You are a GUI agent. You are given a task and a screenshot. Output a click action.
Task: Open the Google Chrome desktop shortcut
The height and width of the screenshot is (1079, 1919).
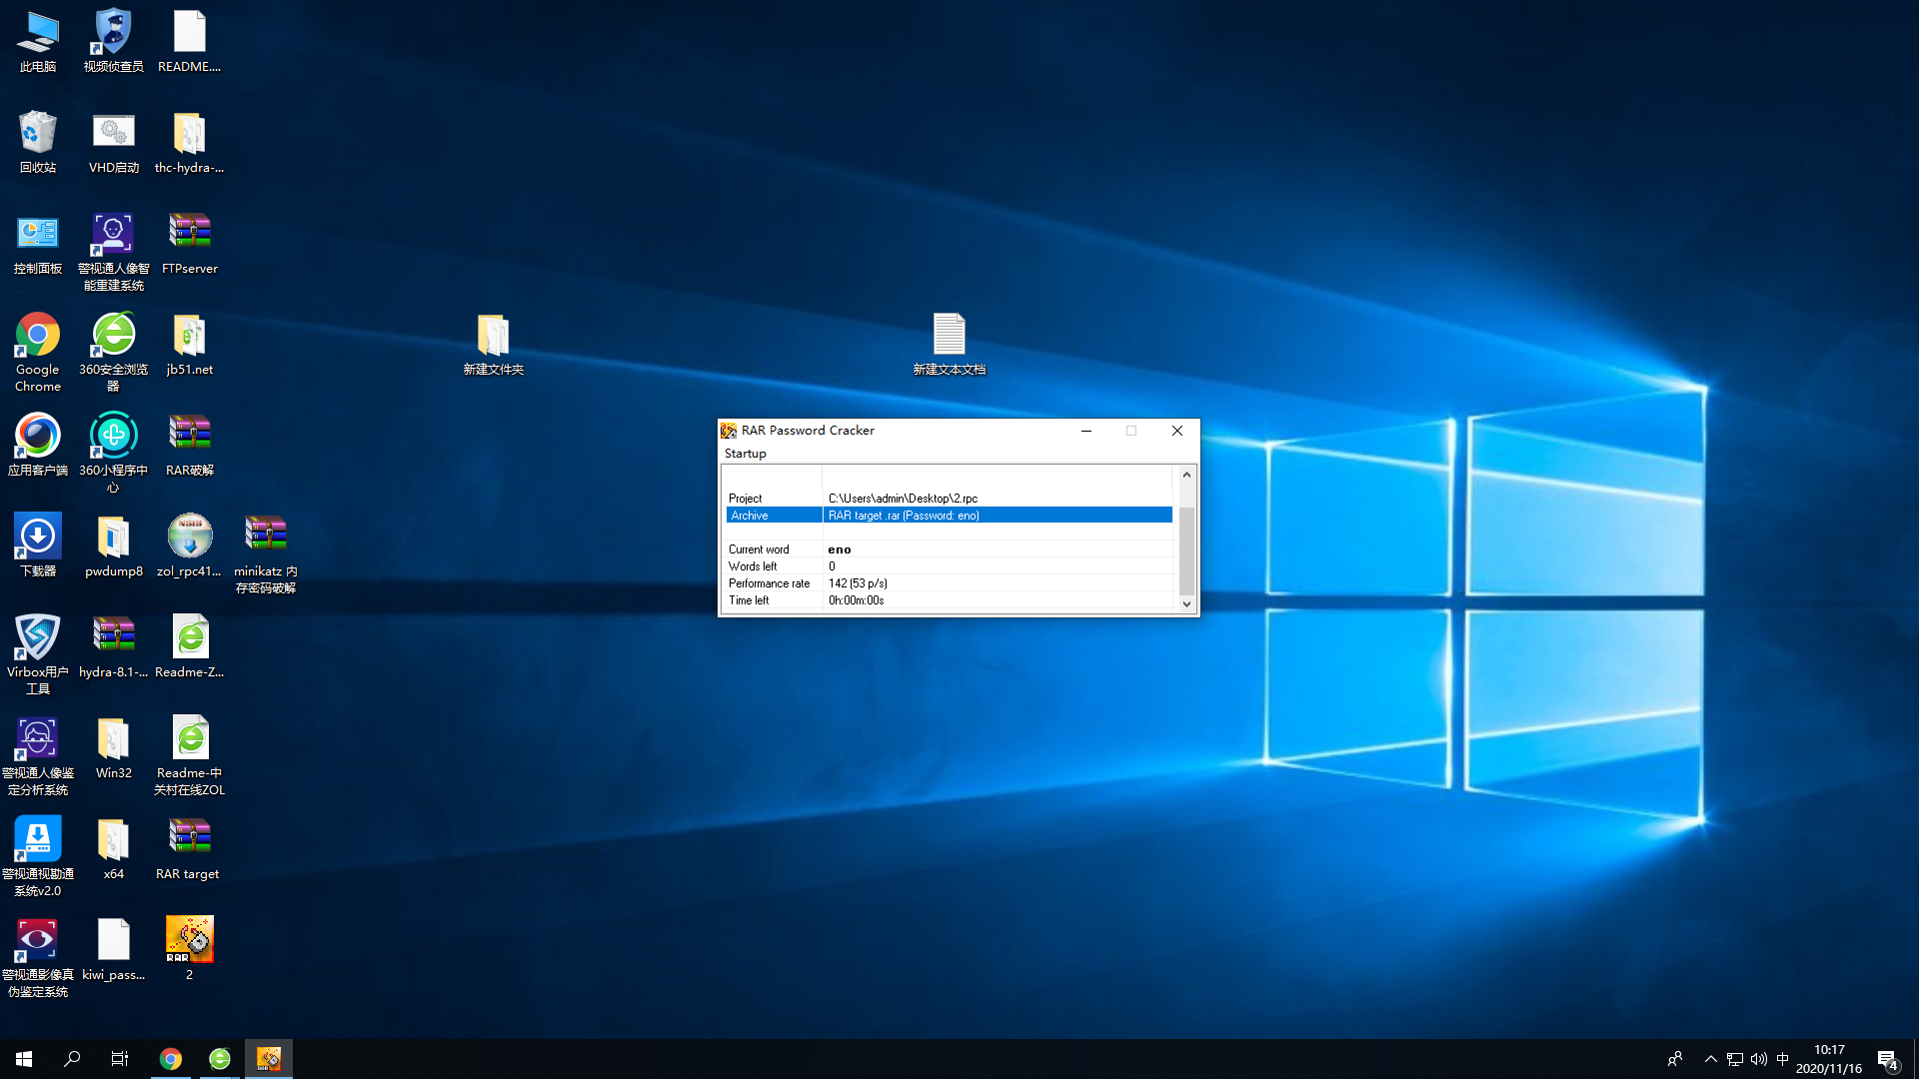coord(37,335)
